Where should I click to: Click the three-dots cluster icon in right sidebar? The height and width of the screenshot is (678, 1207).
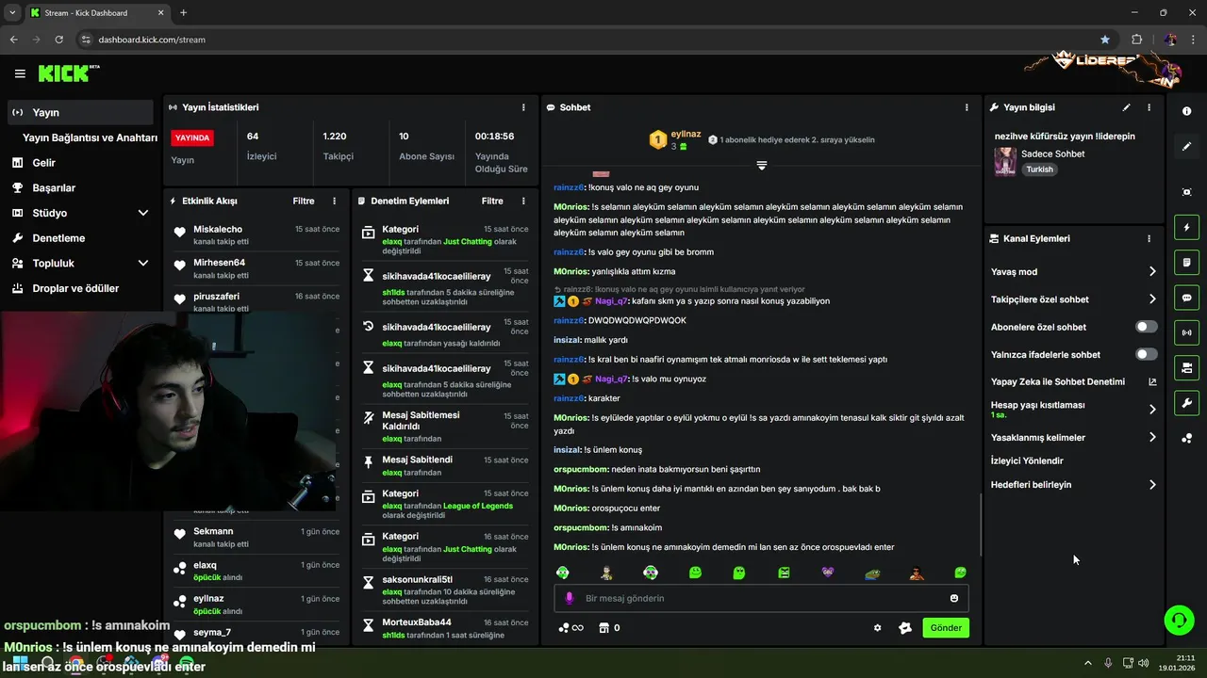click(x=1186, y=439)
